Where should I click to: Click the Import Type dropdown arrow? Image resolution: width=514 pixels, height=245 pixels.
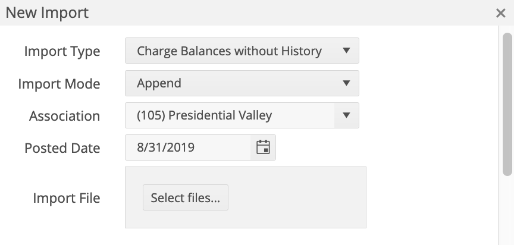pos(347,51)
